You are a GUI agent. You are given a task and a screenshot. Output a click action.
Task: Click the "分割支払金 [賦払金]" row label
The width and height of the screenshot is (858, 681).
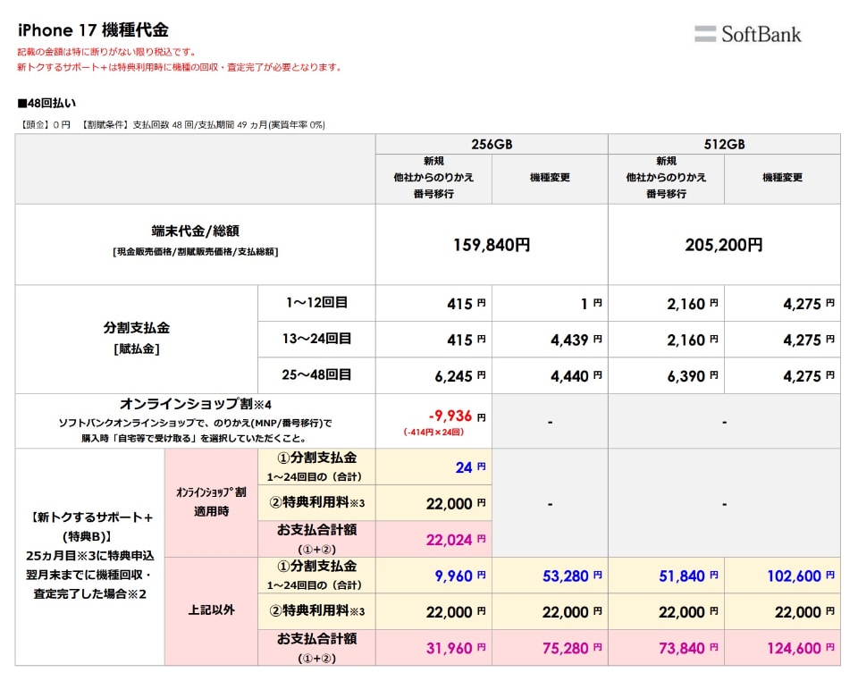(x=136, y=338)
